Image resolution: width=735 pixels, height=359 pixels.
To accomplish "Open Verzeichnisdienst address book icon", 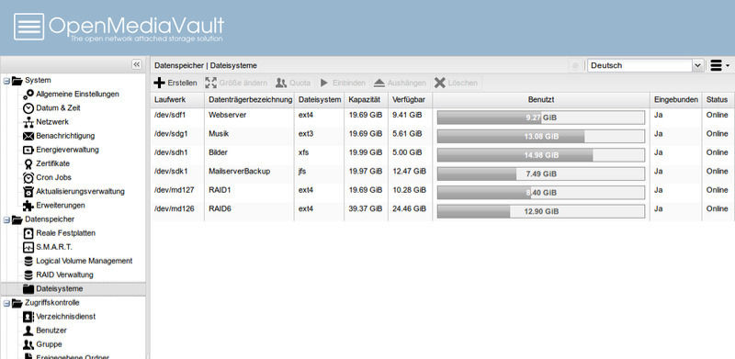I will click(x=28, y=317).
